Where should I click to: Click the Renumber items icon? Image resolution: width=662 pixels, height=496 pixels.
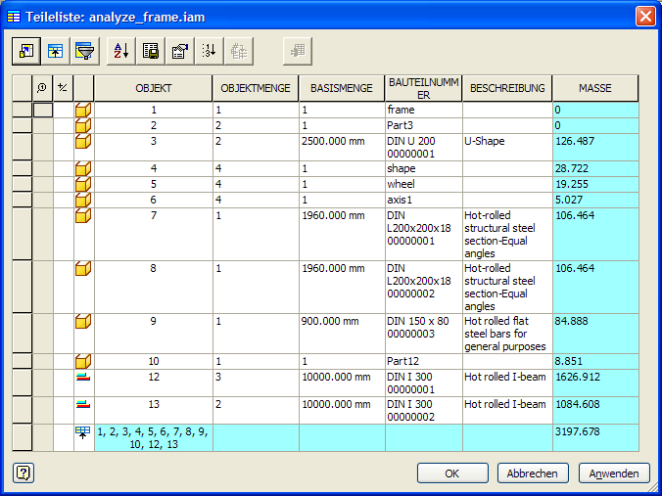point(210,51)
